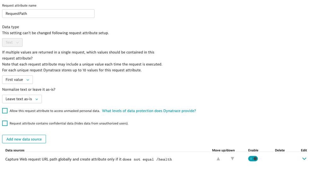The image size is (315, 170).
Task: Click the Enable column header
Action: click(253, 150)
